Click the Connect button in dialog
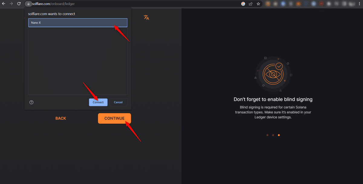This screenshot has height=184, width=363. [98, 102]
